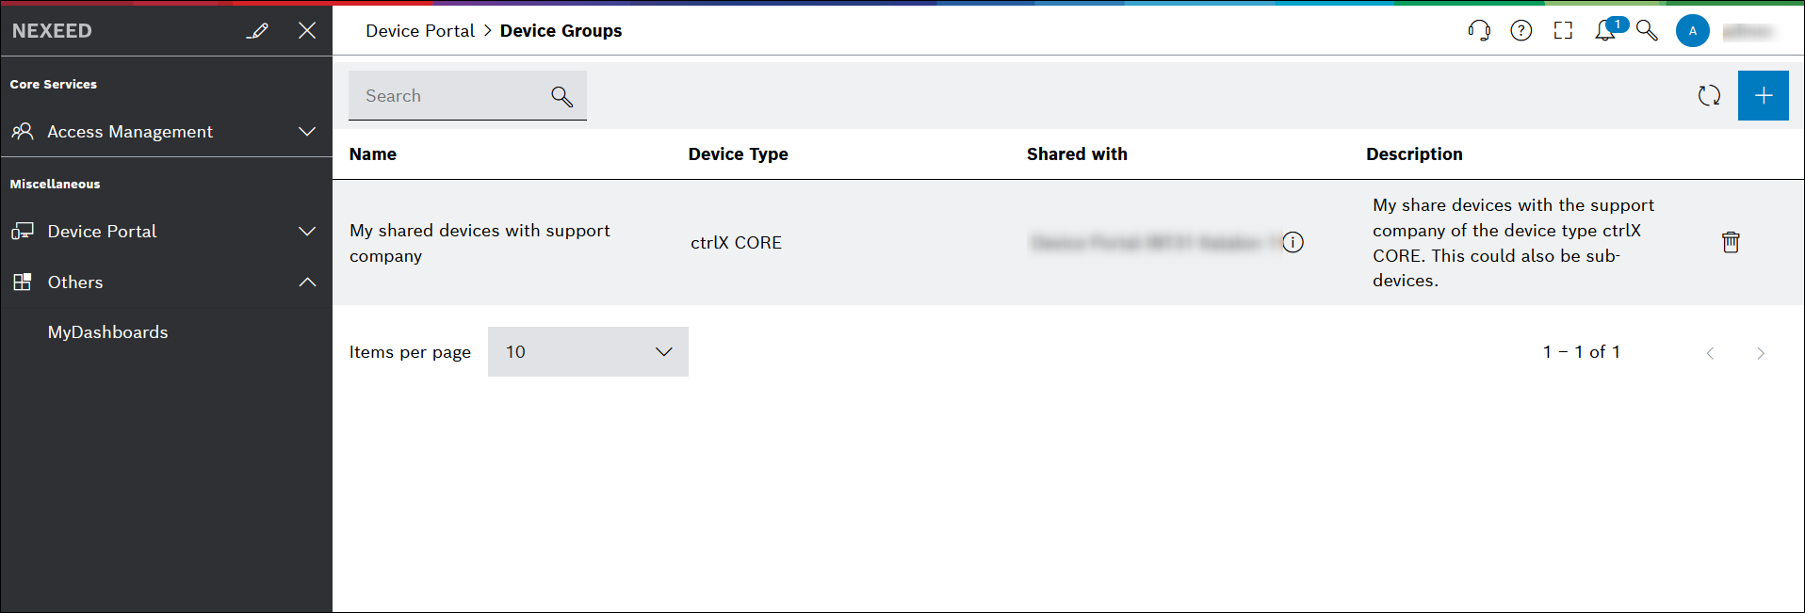
Task: Click Device Portal in the breadcrumb
Action: (420, 31)
